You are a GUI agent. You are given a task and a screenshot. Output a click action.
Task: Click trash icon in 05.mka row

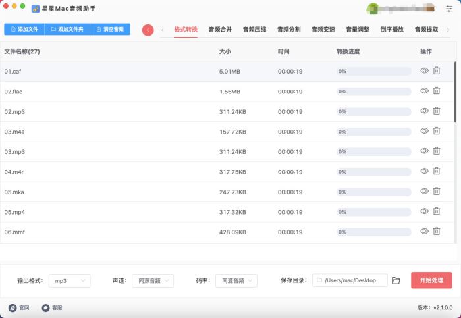point(437,191)
